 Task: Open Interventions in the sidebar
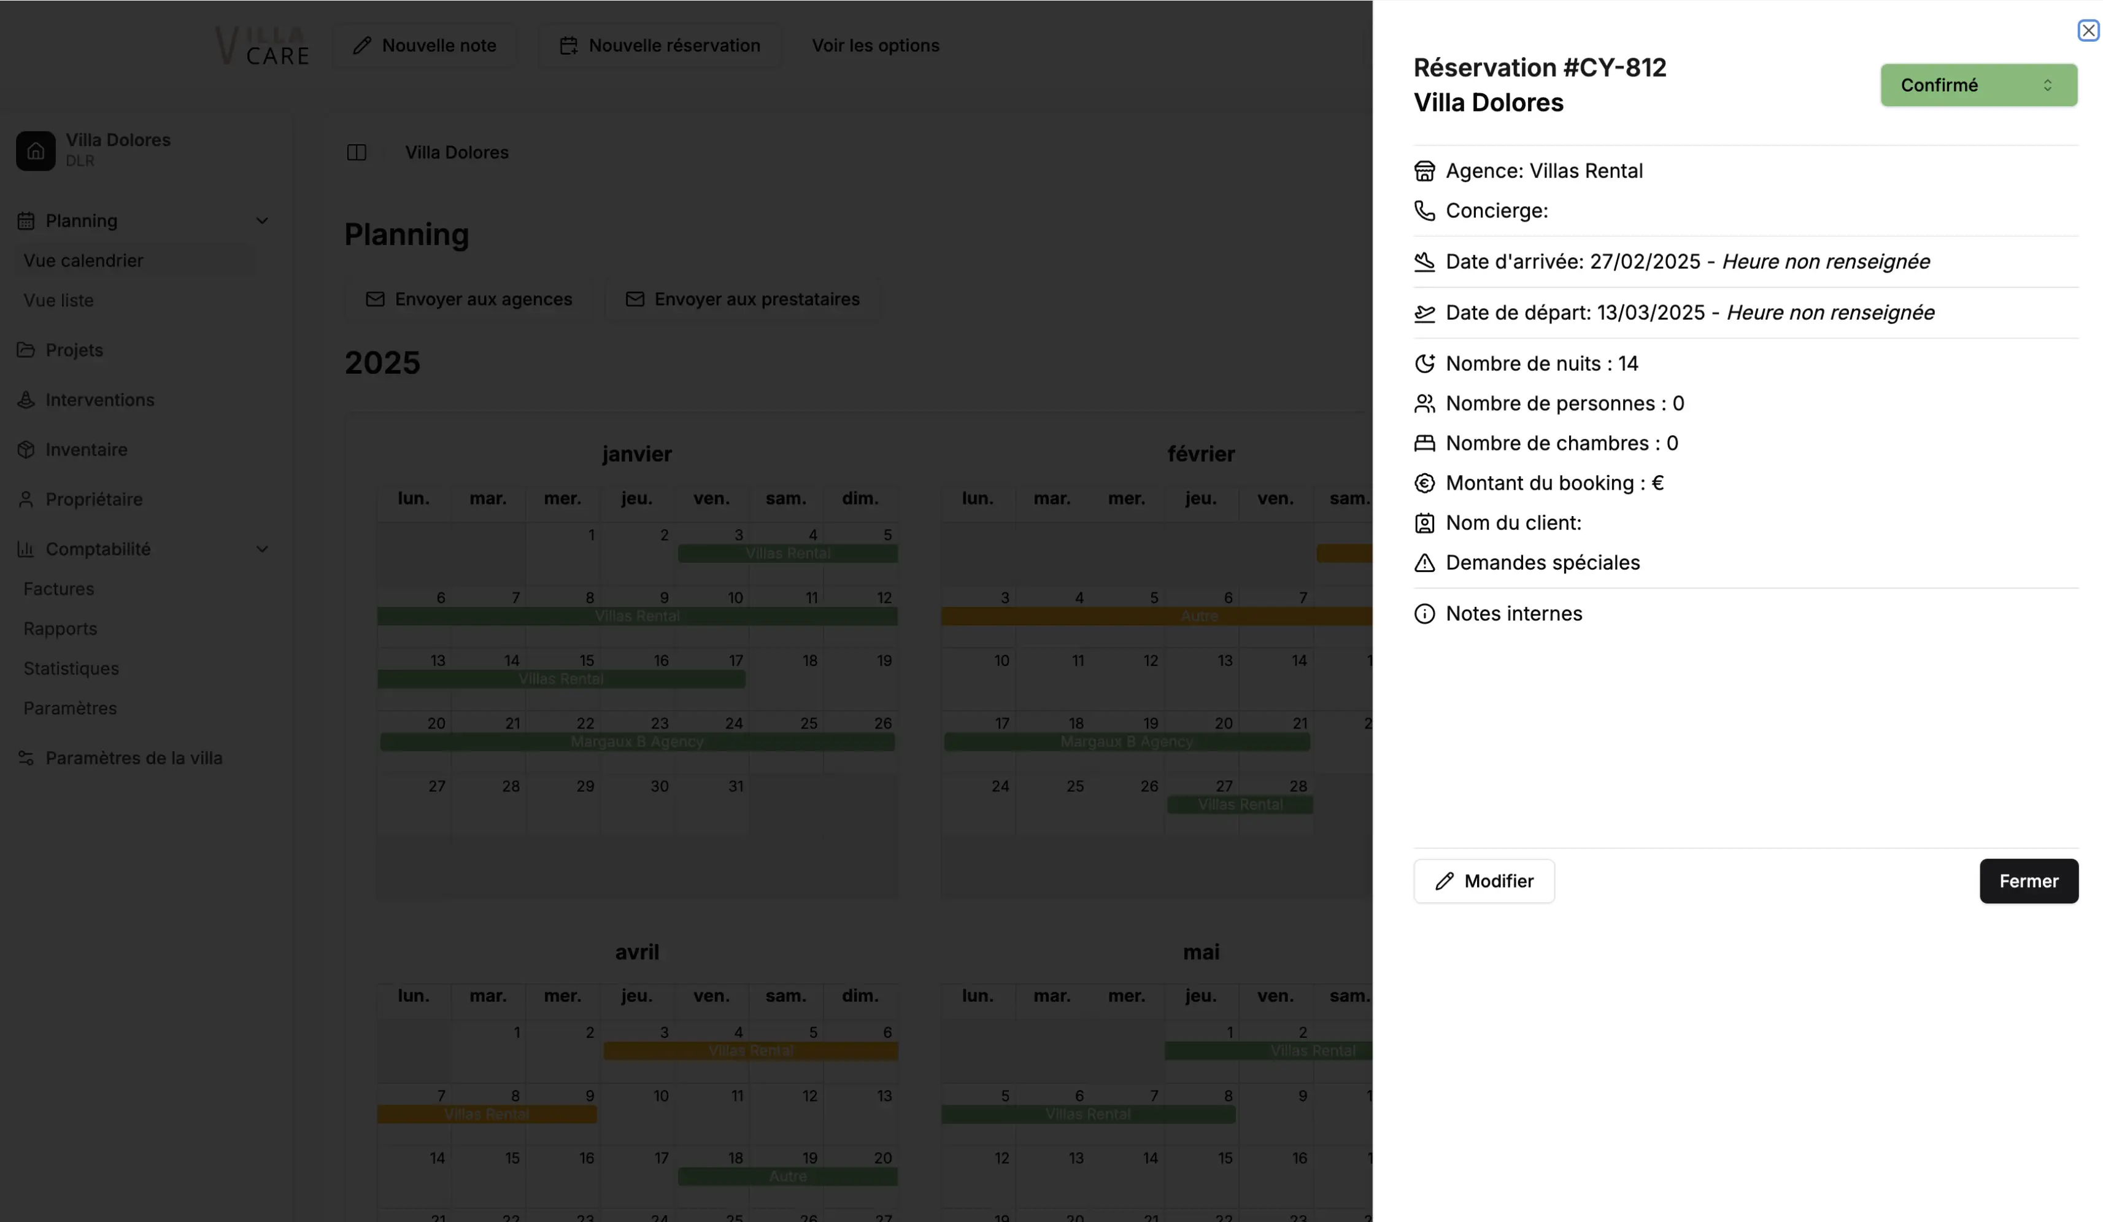pyautogui.click(x=99, y=400)
